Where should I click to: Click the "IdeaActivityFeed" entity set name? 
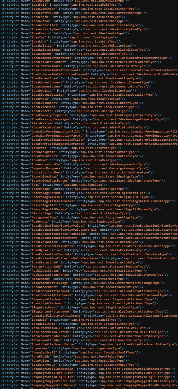46,29
